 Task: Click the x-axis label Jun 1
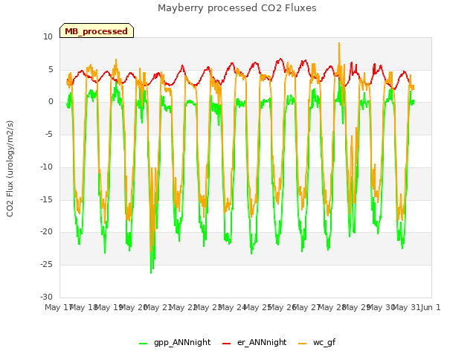pos(431,307)
